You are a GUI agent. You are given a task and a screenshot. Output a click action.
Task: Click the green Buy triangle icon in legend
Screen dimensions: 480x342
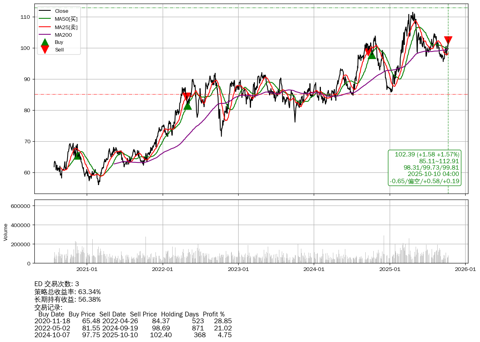tap(45, 42)
